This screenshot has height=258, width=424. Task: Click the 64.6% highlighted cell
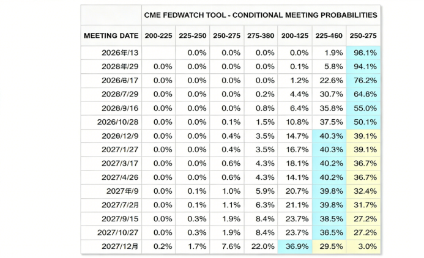point(363,94)
